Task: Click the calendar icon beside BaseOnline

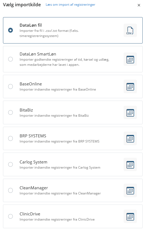Action: (130, 86)
